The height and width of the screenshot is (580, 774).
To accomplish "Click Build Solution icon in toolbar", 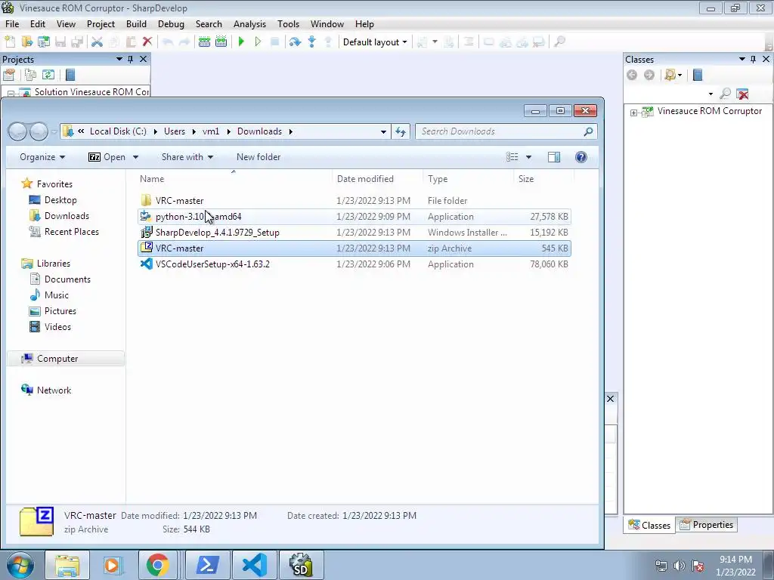I will pos(204,42).
